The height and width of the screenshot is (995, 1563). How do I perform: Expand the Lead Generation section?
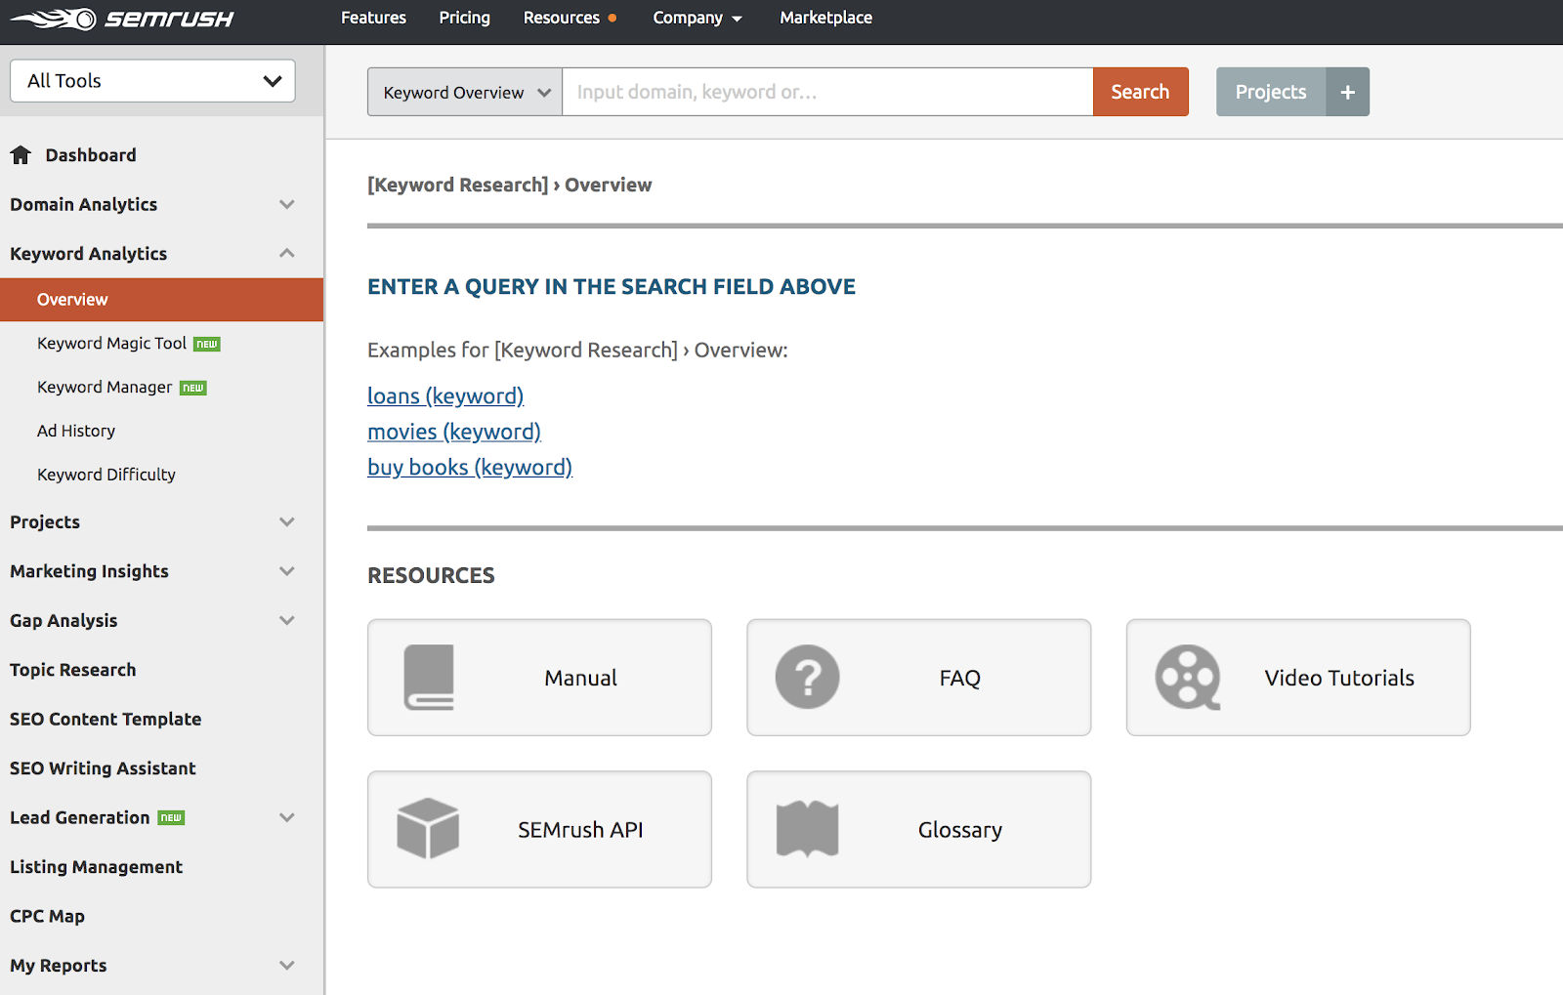pos(287,817)
